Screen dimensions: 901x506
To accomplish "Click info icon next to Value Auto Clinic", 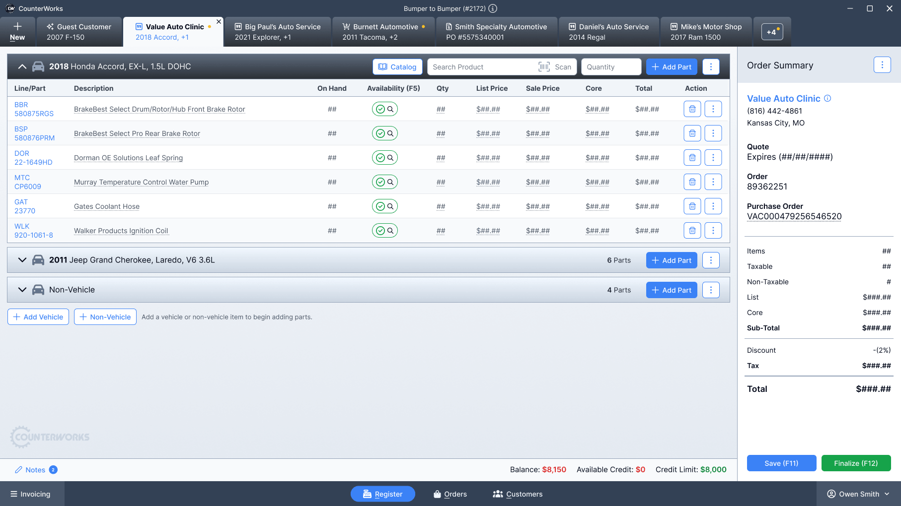I will pos(827,98).
